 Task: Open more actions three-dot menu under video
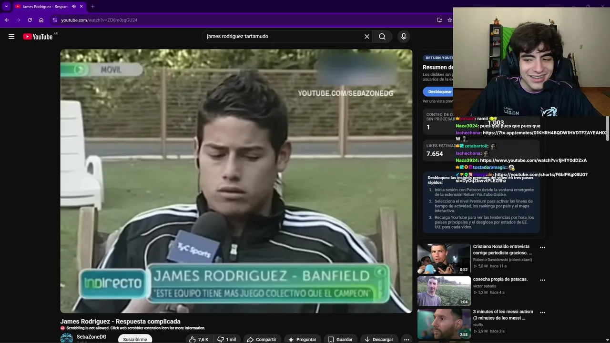407,340
